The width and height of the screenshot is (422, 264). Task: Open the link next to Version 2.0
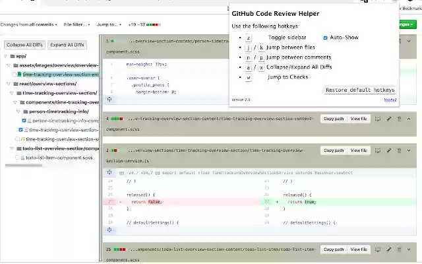point(390,100)
